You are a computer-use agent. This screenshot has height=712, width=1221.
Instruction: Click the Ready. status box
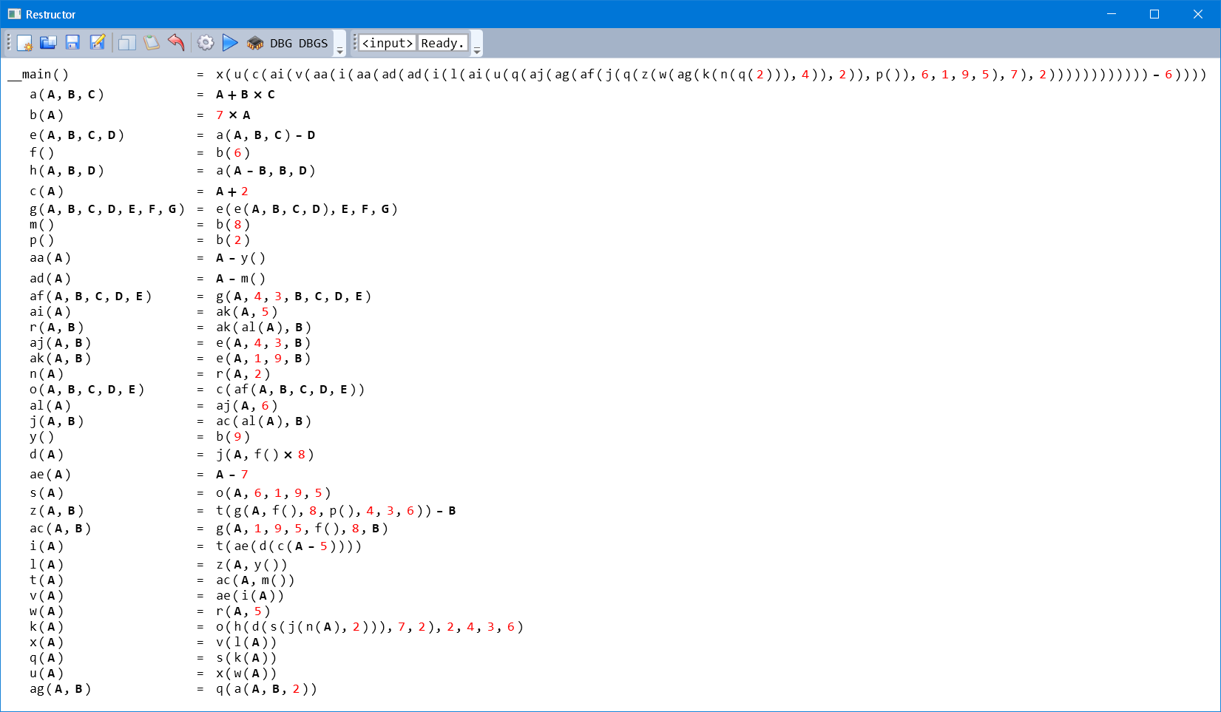(x=442, y=44)
